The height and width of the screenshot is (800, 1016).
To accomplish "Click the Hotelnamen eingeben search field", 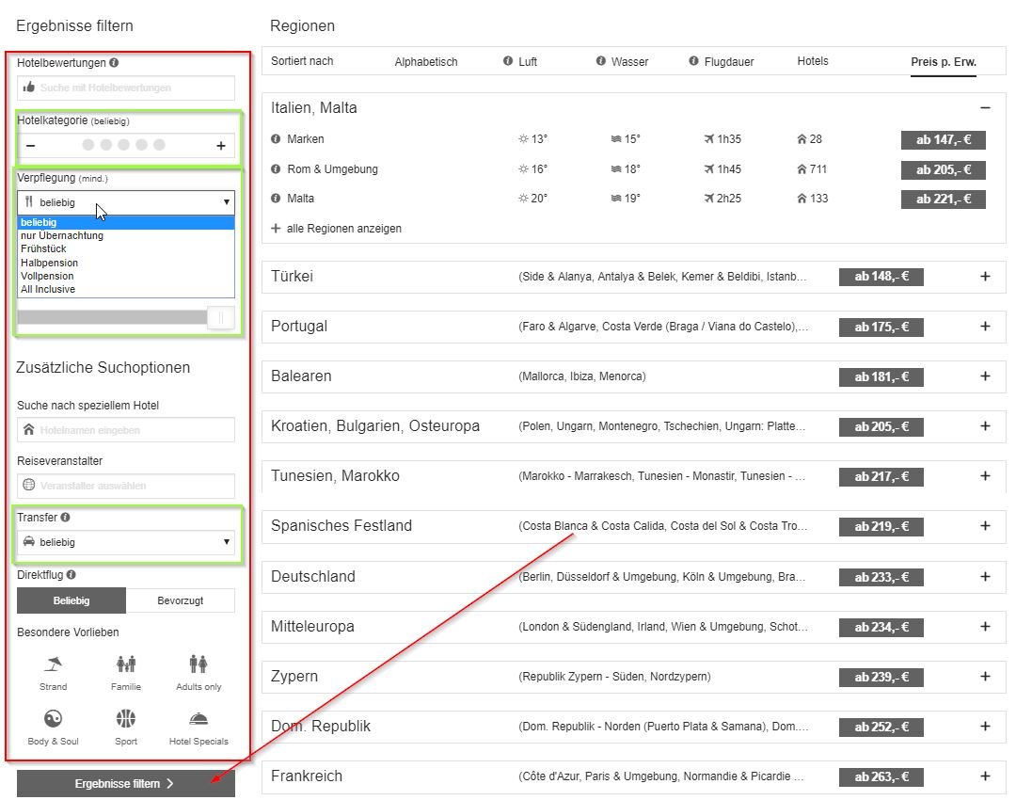I will click(x=126, y=430).
